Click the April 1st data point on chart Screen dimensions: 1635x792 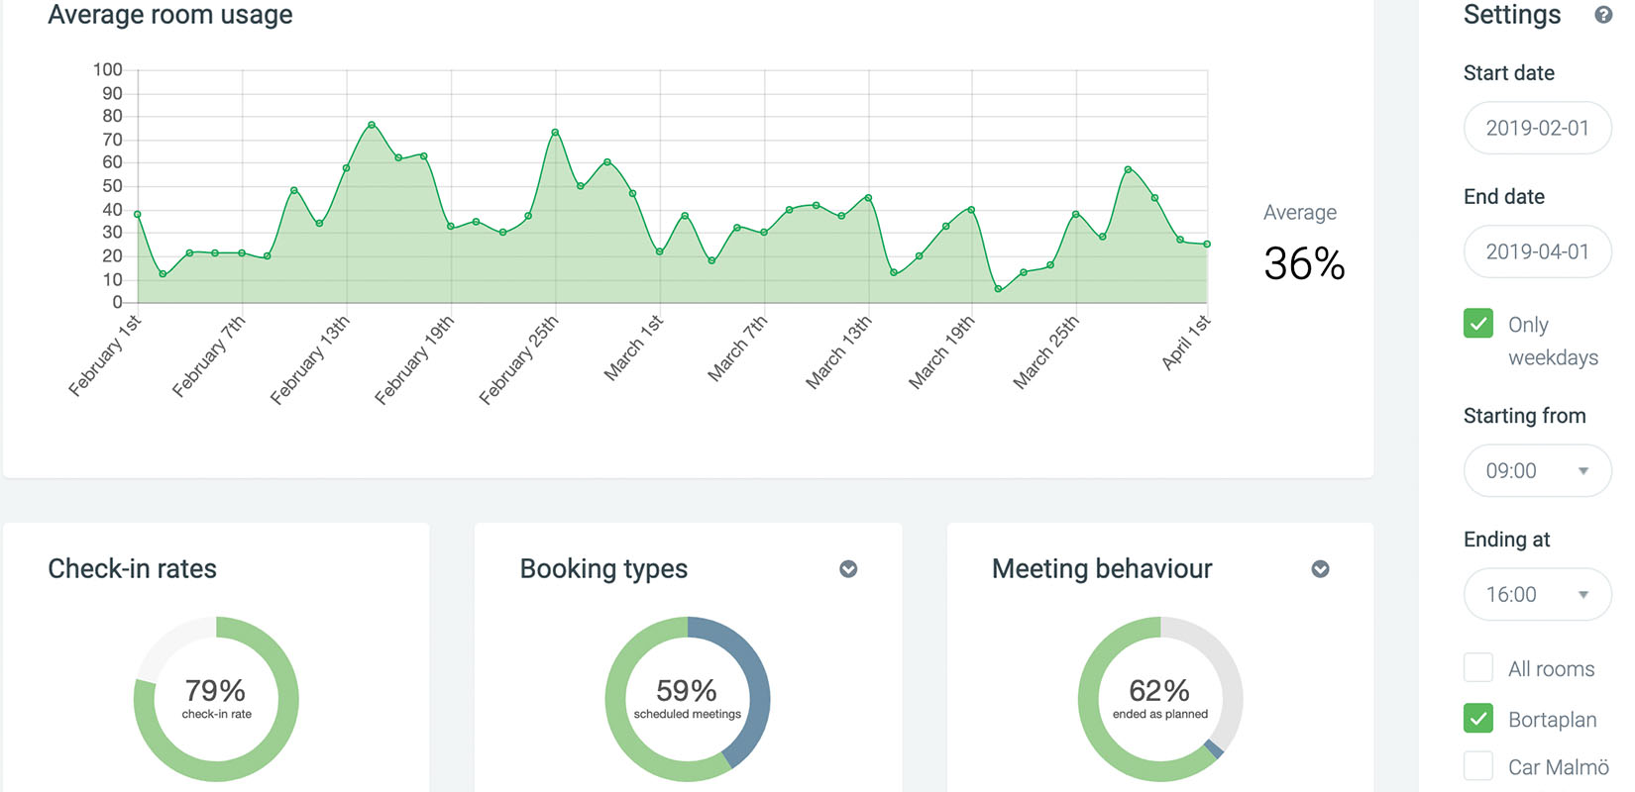(1207, 244)
